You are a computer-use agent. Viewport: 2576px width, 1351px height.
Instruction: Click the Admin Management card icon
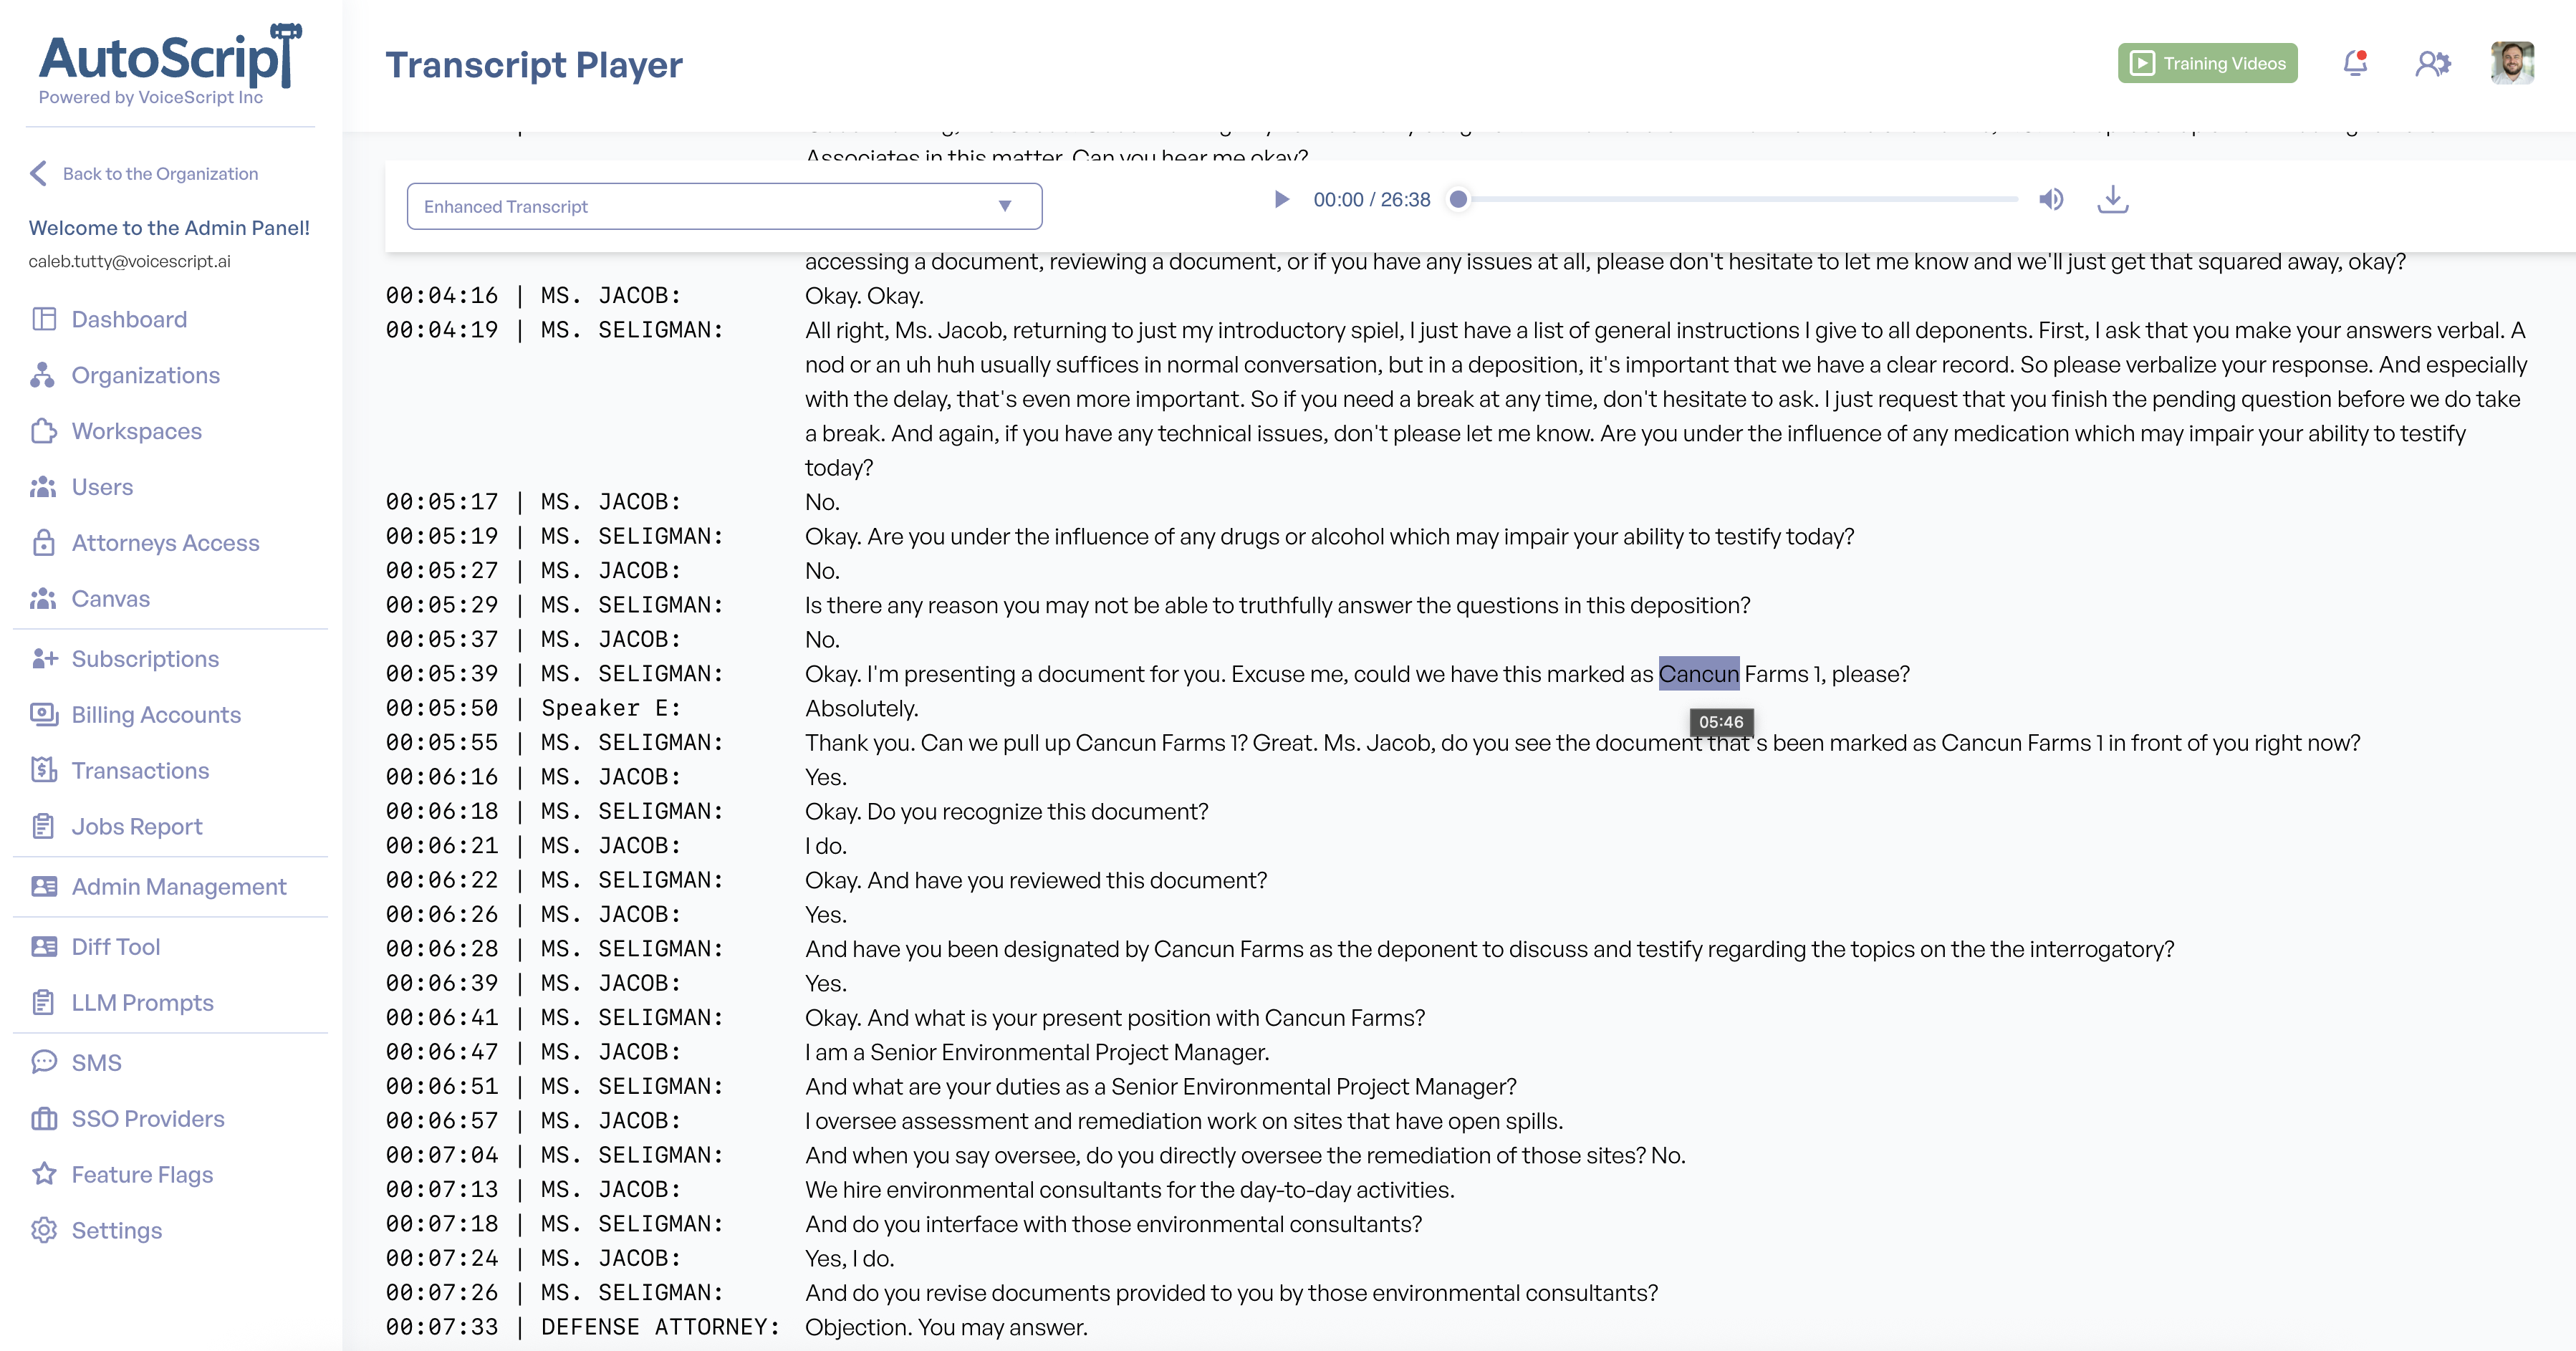tap(44, 887)
